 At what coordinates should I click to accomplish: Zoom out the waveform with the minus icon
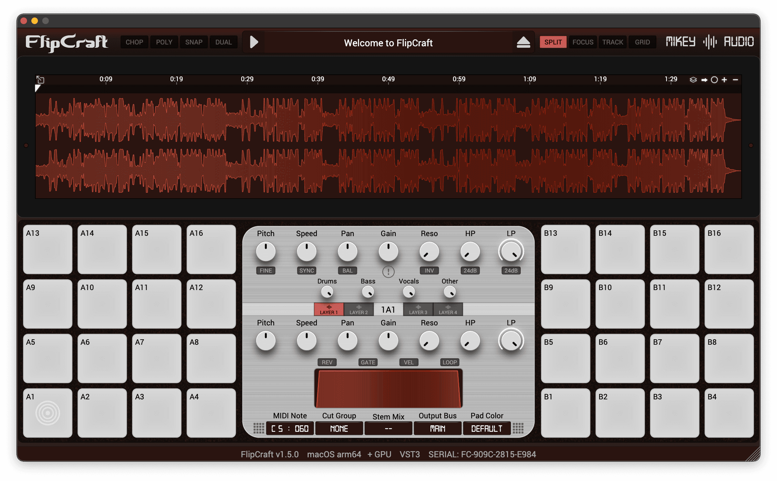[735, 79]
